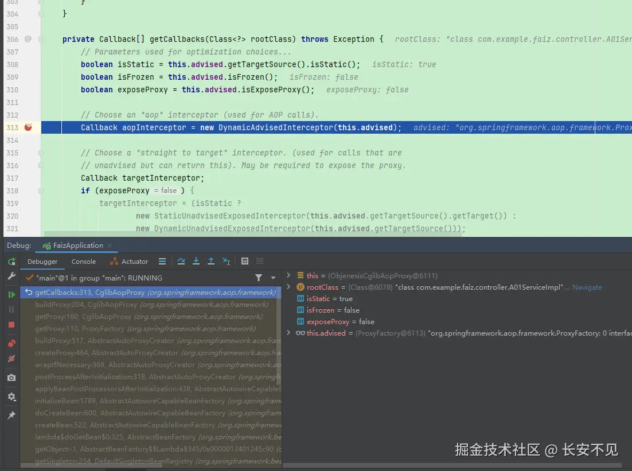Pause the program execution

pyautogui.click(x=11, y=309)
